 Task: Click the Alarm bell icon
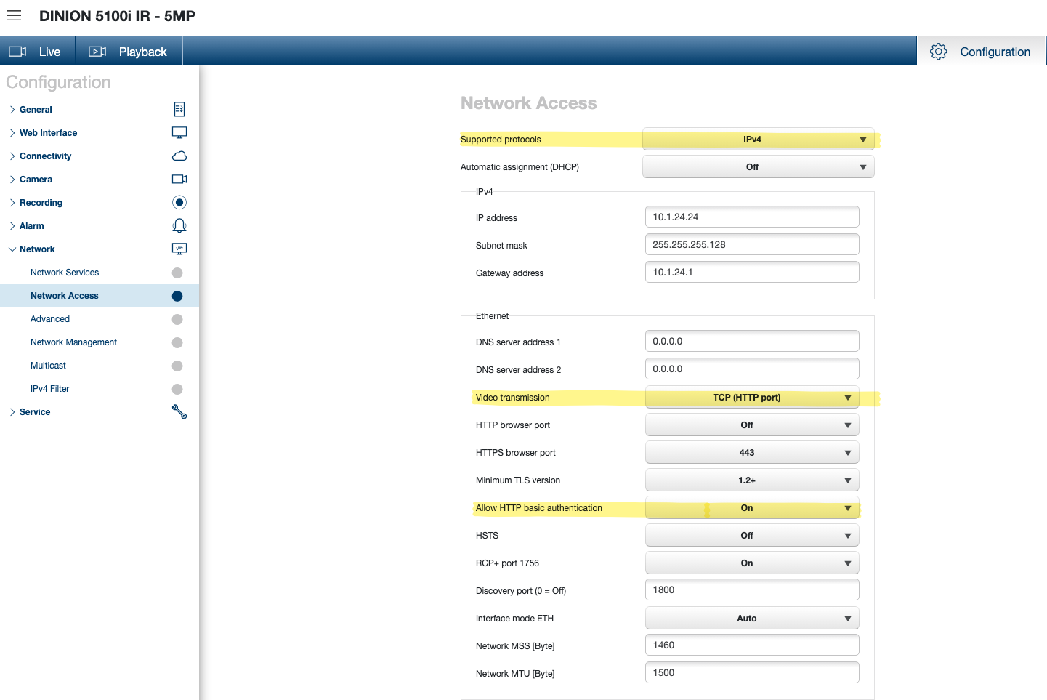point(179,226)
